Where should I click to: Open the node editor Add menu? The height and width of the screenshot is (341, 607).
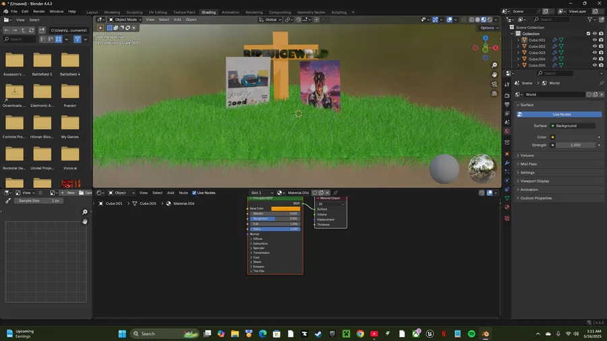click(x=171, y=193)
